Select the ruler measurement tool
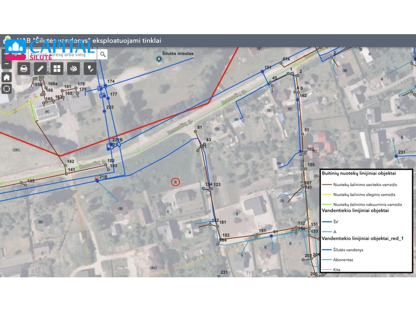This screenshot has width=416, height=312. 40,69
